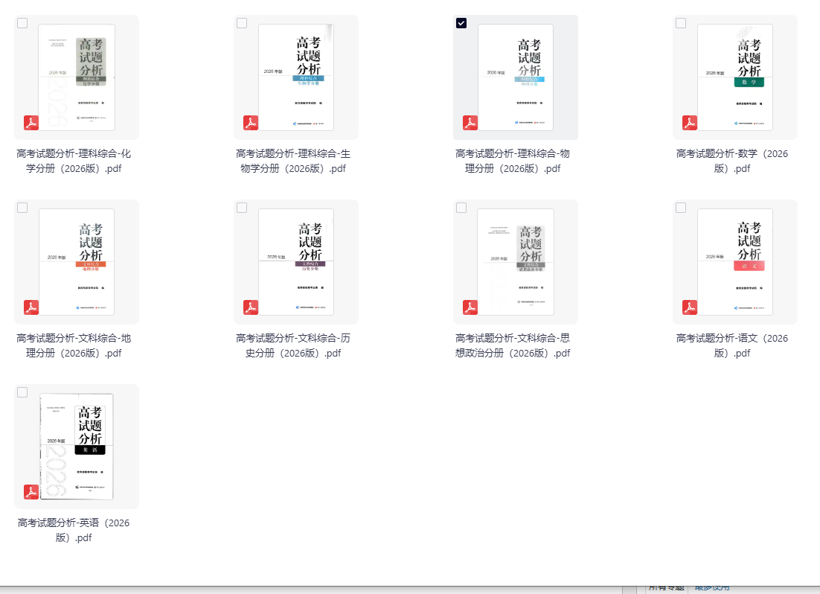Open the 高考试题分析-英语（2026版）.pdf file name

74,530
